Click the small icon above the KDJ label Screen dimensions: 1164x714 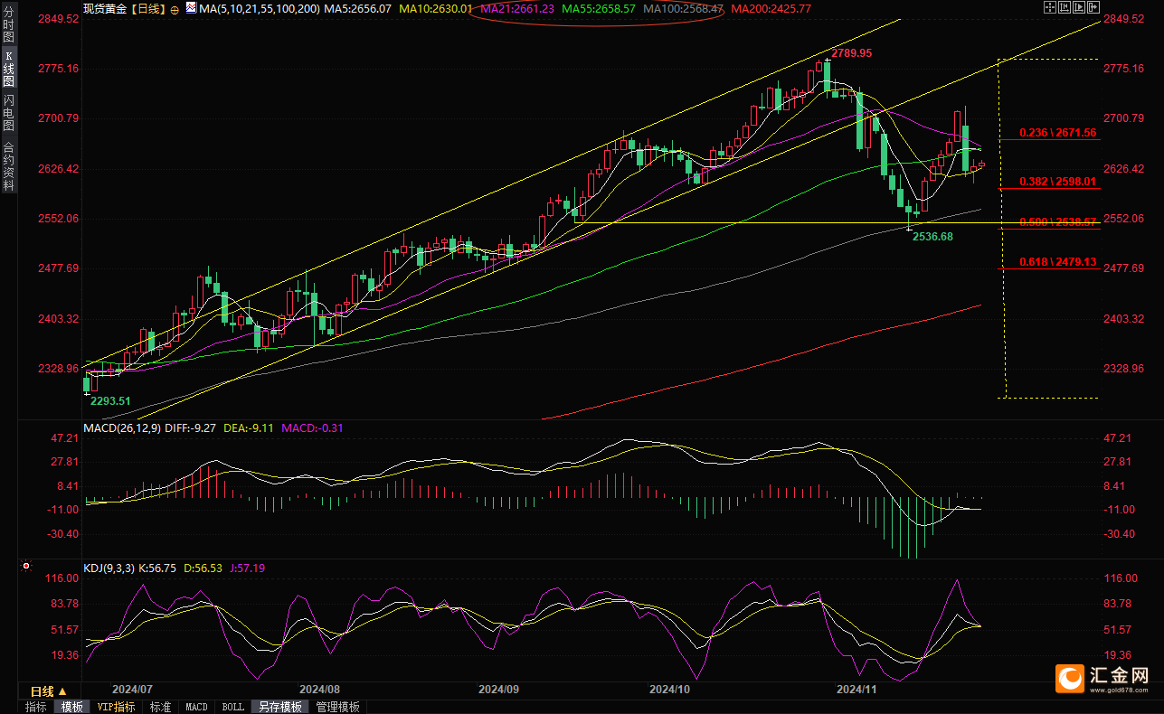[26, 568]
